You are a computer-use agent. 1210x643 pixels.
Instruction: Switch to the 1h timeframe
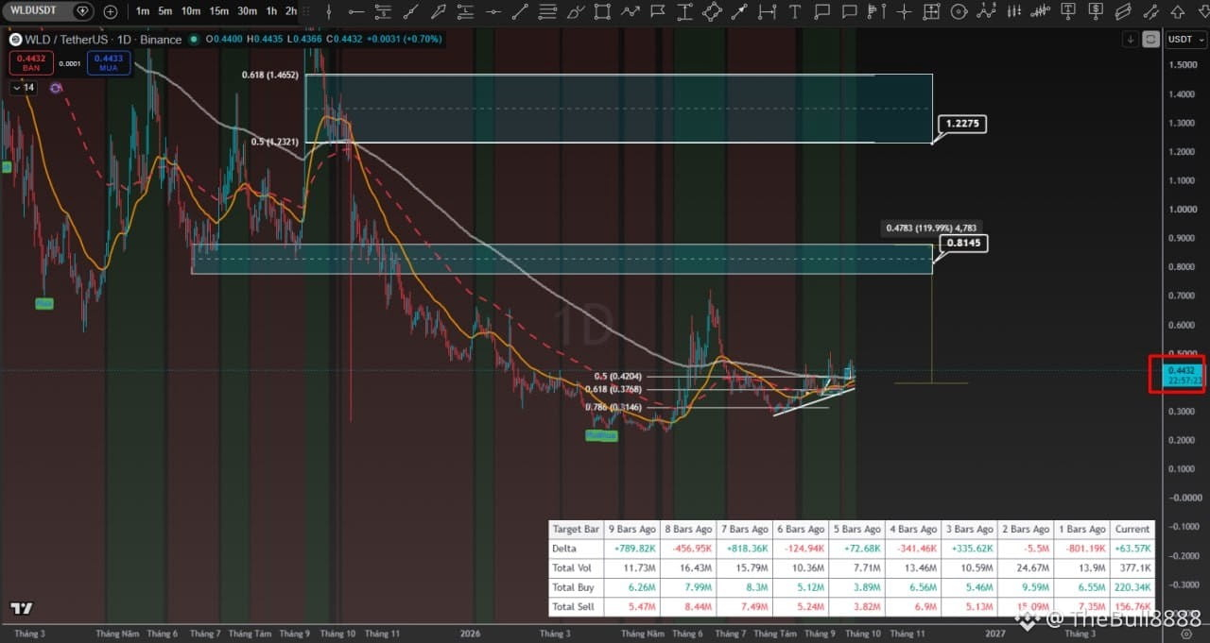271,11
